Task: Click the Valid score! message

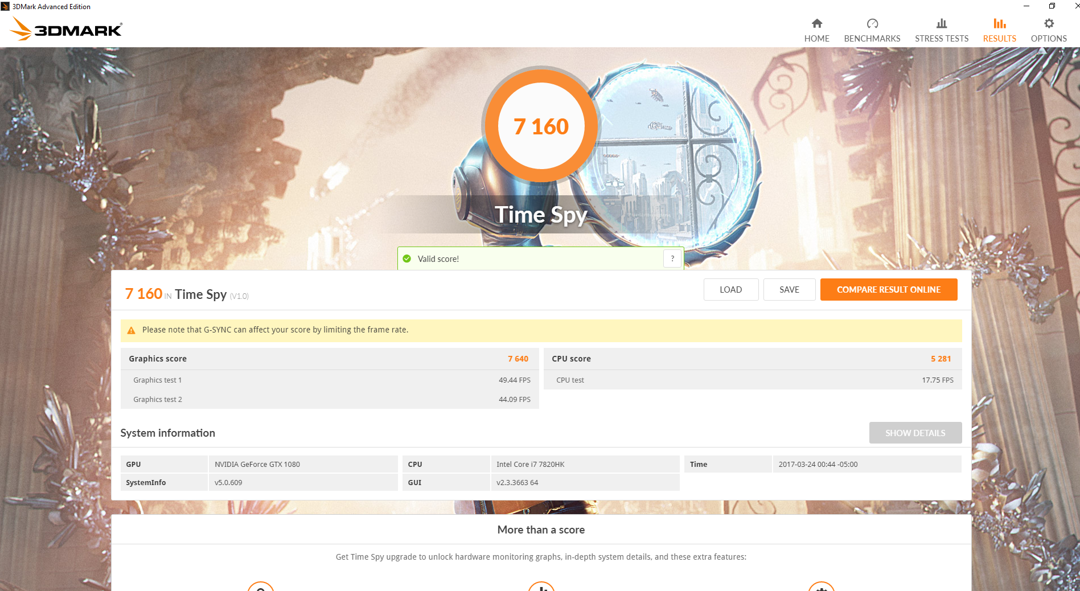Action: (x=438, y=259)
